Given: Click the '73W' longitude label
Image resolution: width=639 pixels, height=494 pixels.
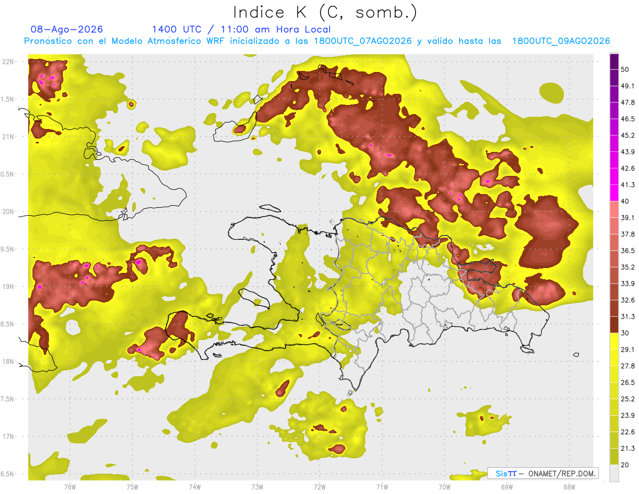Looking at the screenshot, I should click(257, 487).
